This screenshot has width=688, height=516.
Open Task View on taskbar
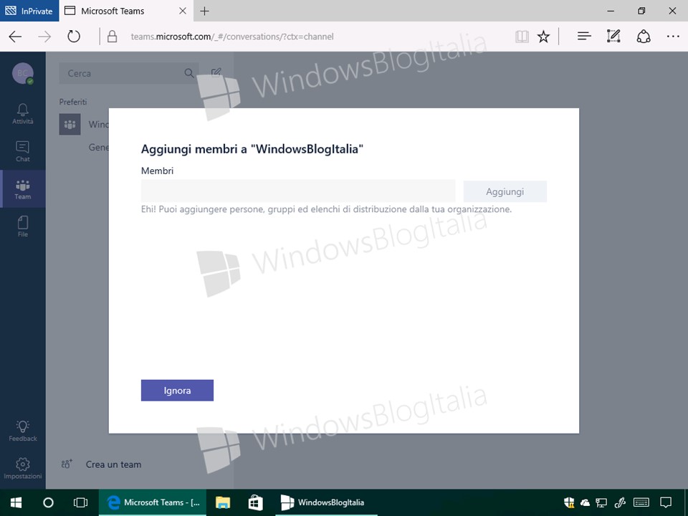coord(81,502)
